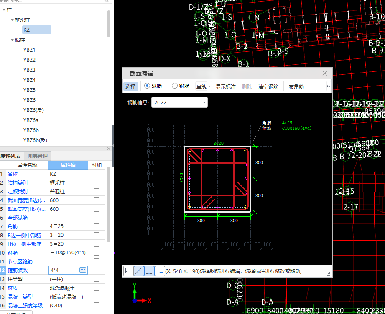Tick the 附加 checkbox for 角筋
This screenshot has width=385, height=314.
[x=97, y=226]
